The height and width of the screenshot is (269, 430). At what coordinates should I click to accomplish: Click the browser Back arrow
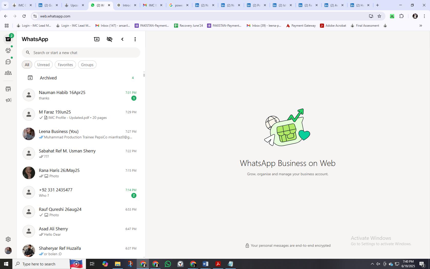tap(6, 16)
